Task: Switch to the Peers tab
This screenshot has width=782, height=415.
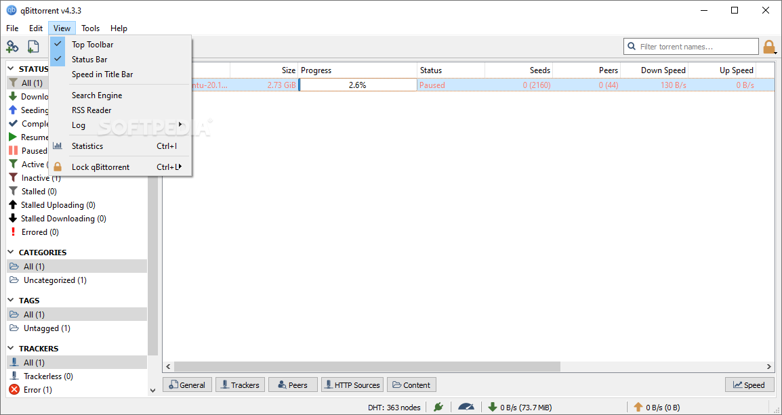Action: (293, 385)
